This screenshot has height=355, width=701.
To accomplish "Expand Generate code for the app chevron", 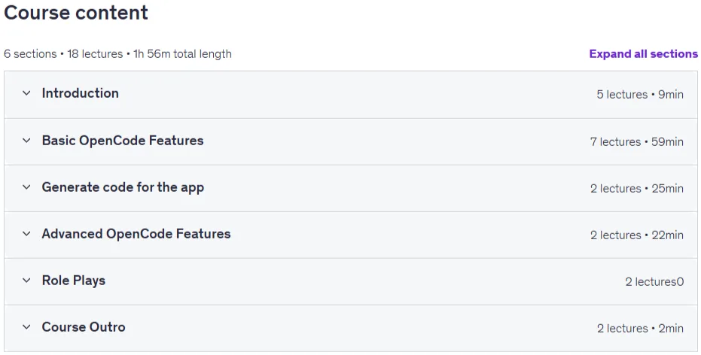I will point(26,187).
